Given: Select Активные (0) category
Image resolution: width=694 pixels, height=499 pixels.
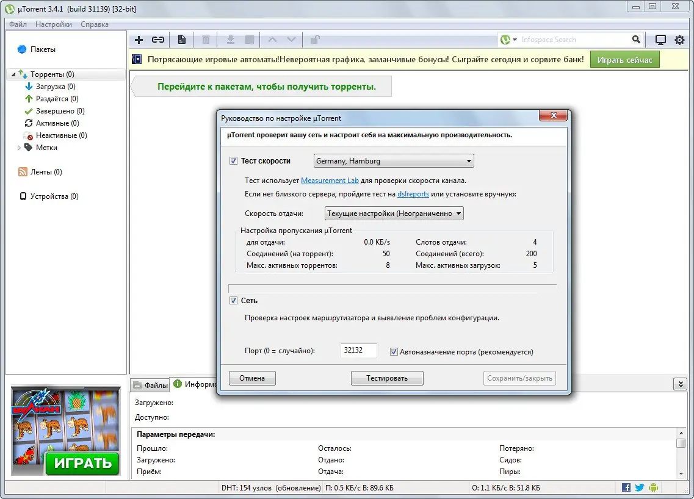Looking at the screenshot, I should [x=57, y=123].
